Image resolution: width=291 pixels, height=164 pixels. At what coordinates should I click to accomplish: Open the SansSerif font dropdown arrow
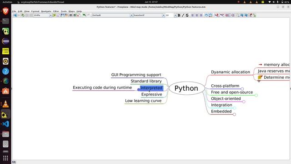click(164, 15)
